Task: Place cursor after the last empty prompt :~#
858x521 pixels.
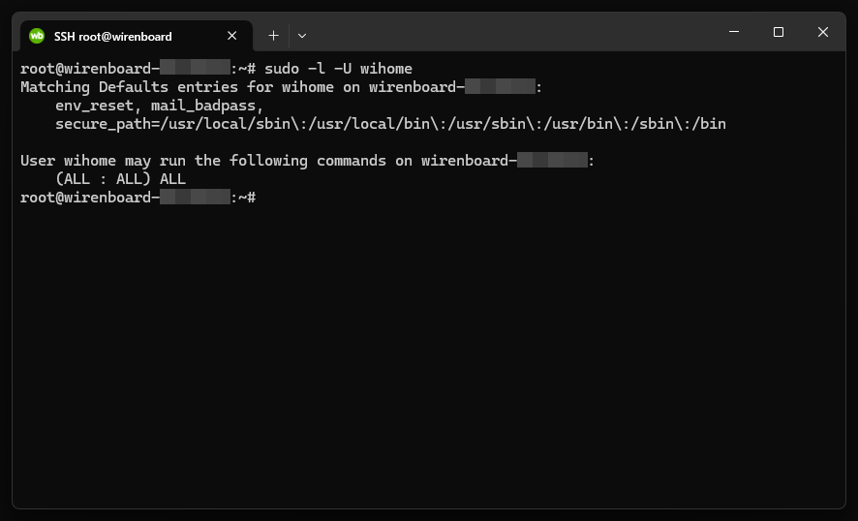Action: click(x=260, y=198)
